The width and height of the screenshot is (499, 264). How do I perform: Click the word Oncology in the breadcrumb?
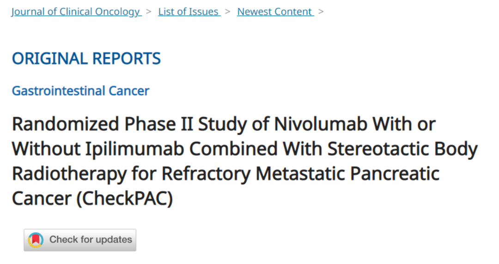click(x=117, y=12)
